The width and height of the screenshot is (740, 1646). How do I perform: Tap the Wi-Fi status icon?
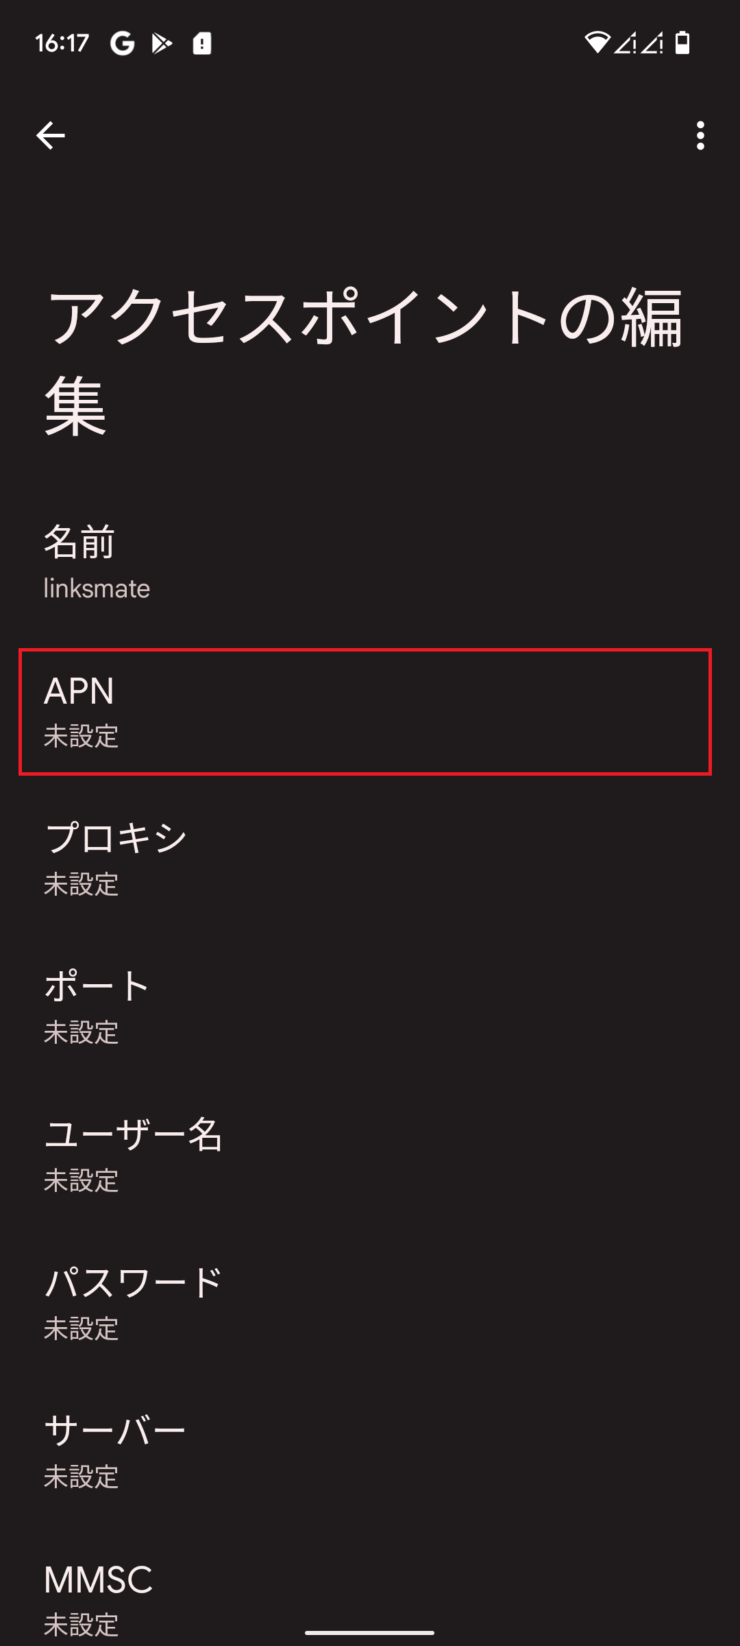point(597,43)
